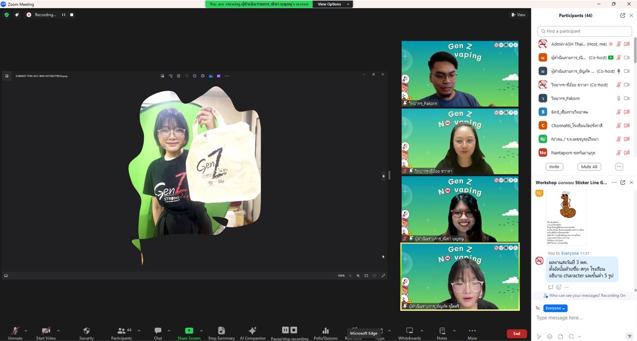This screenshot has height=341, width=637.
Task: Send the chat message with arrow icon
Action: tap(629, 336)
